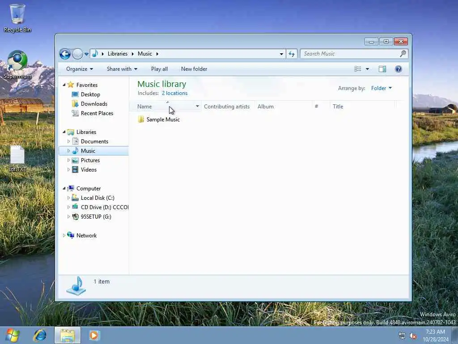Select the Supermium desktop shortcut

tap(17, 65)
